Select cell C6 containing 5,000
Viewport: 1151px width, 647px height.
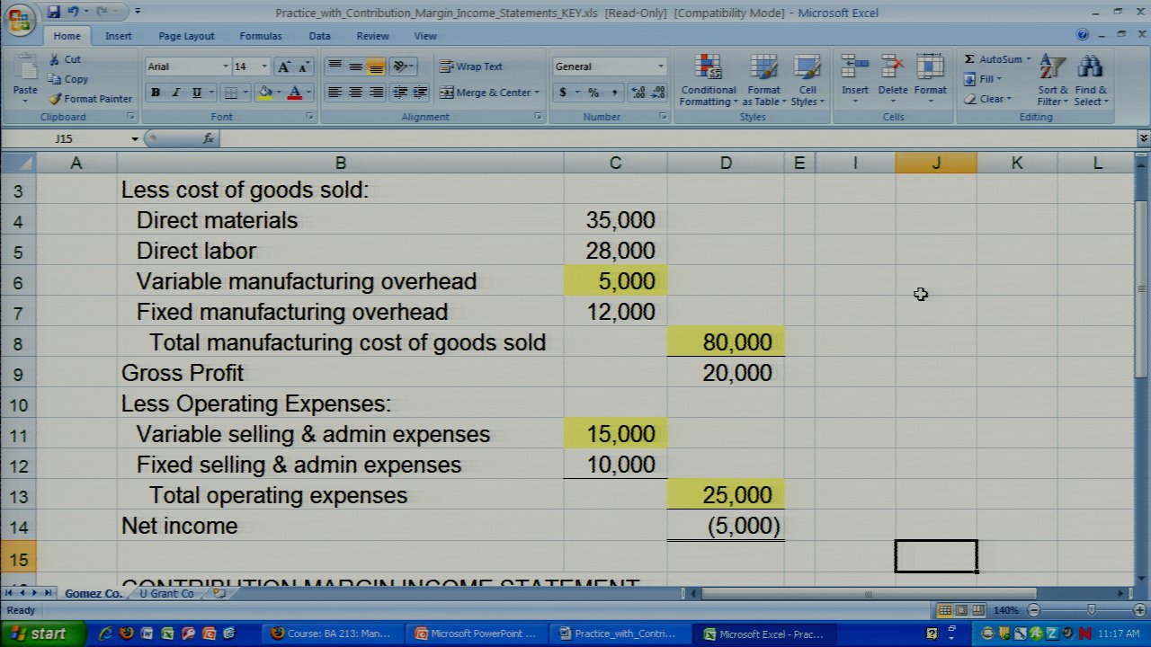click(x=615, y=281)
